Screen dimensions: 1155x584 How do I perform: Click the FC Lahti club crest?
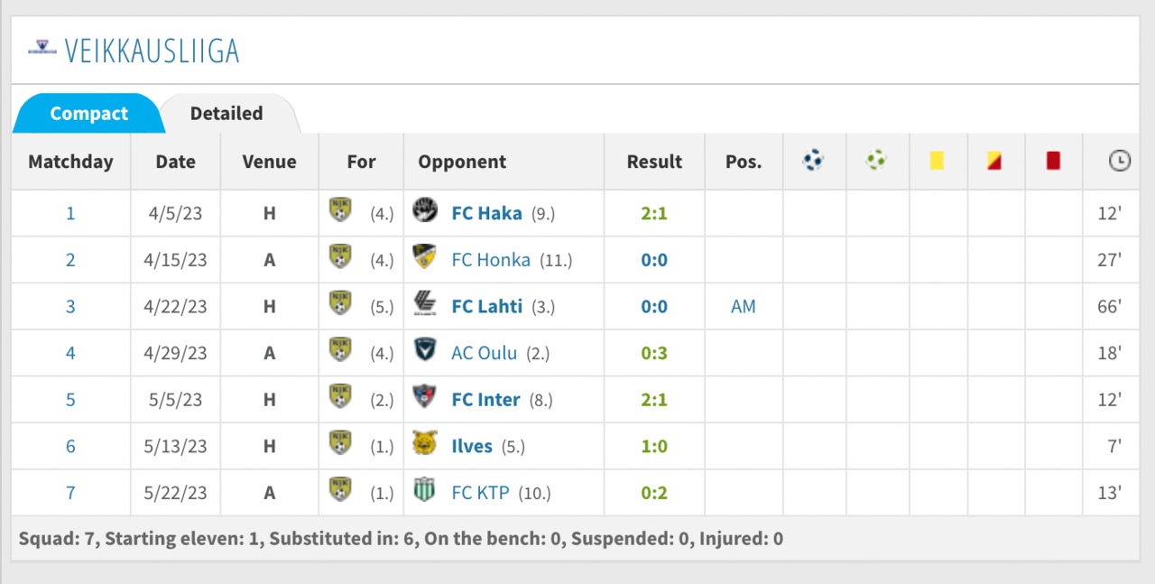[x=424, y=305]
